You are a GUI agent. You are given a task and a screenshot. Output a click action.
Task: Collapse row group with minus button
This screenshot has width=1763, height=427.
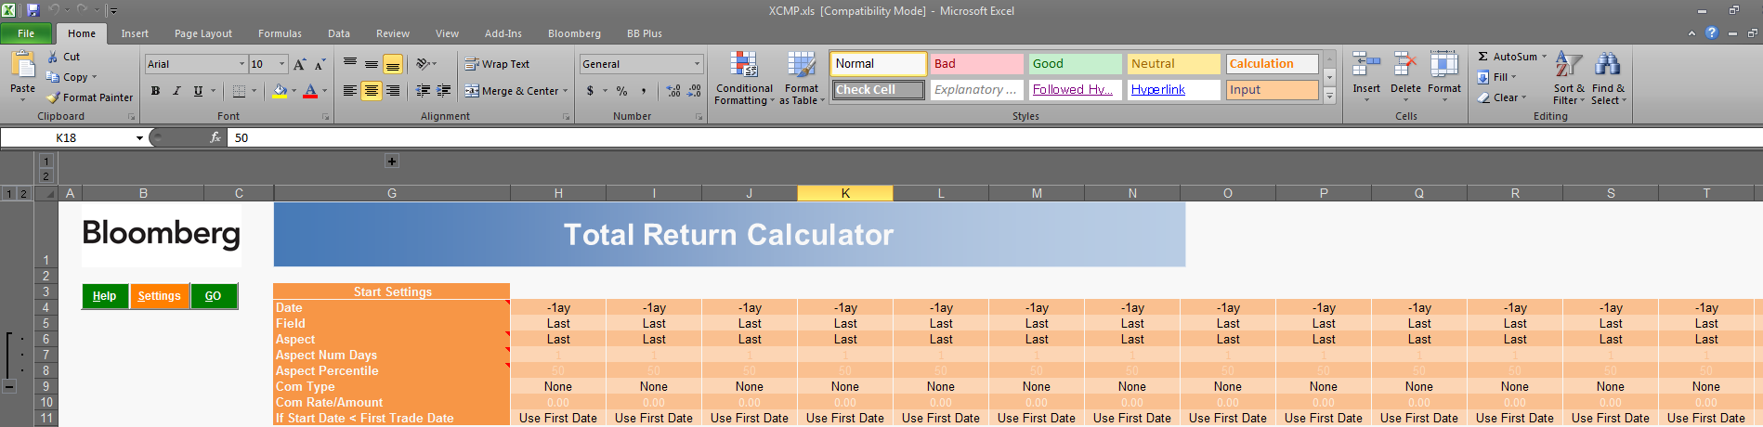pyautogui.click(x=8, y=386)
